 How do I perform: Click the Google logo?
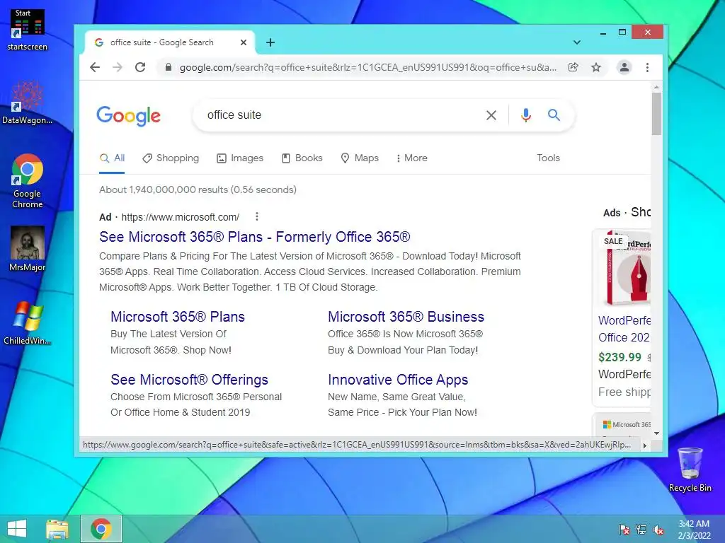point(129,116)
